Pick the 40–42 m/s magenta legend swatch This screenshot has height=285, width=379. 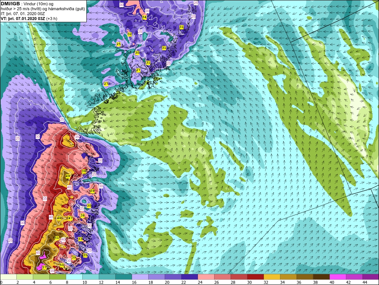pyautogui.click(x=338, y=277)
